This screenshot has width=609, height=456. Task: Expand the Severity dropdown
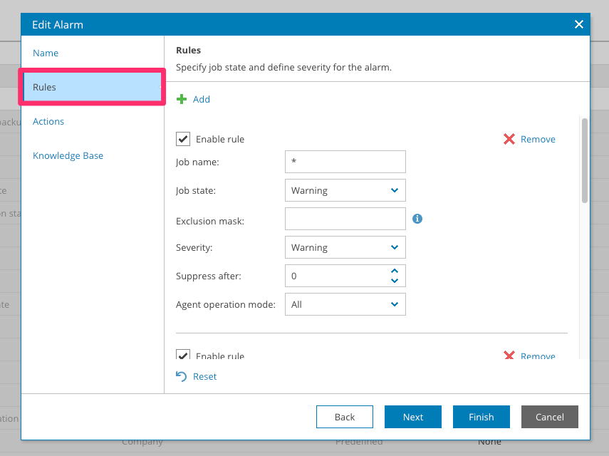(x=345, y=247)
